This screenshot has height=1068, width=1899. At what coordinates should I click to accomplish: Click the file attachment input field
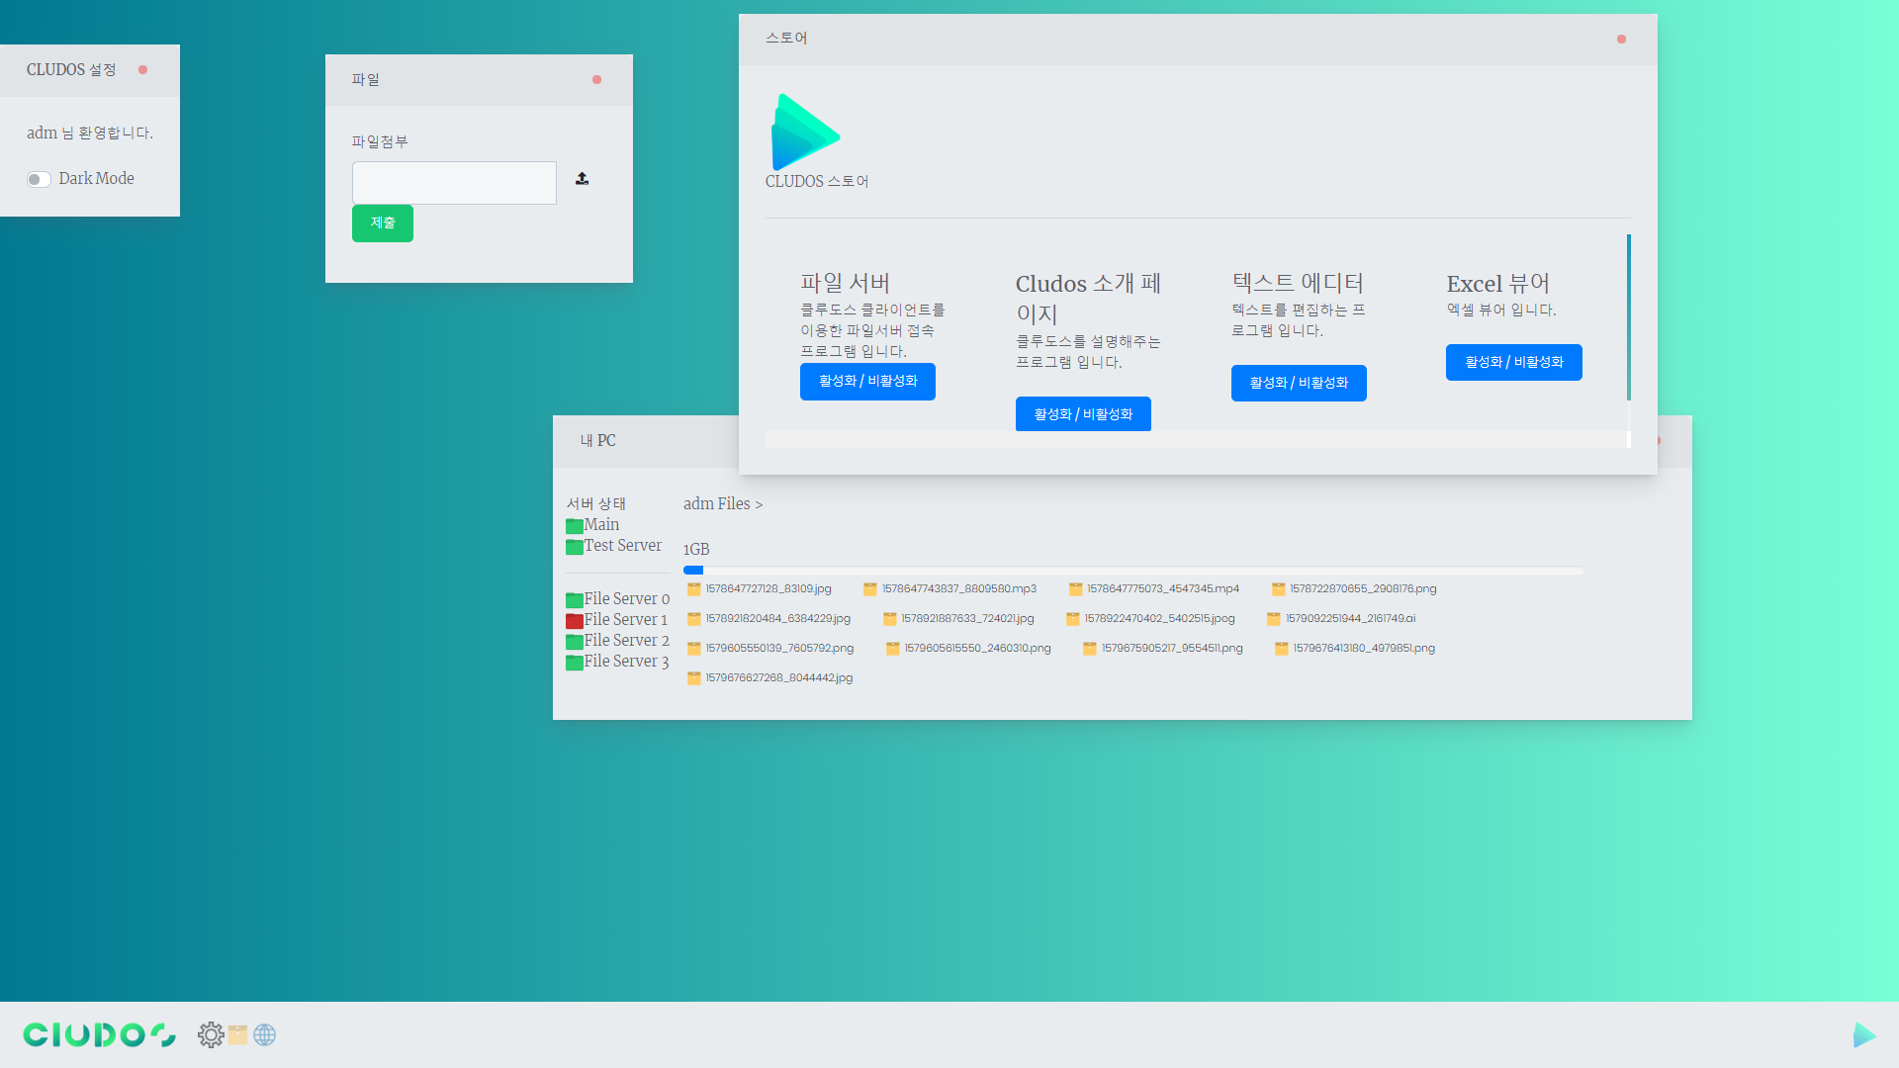pyautogui.click(x=454, y=183)
